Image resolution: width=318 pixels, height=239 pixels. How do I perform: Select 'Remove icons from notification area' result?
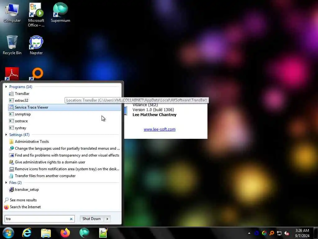click(x=65, y=169)
